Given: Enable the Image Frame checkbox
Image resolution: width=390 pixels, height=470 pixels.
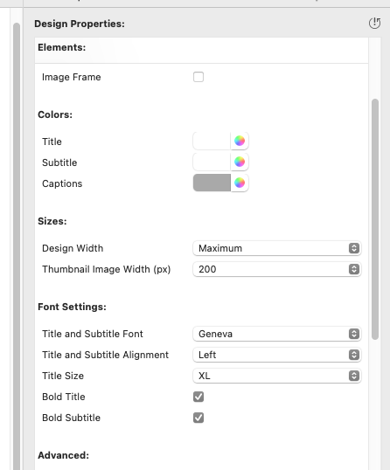Looking at the screenshot, I should point(198,77).
